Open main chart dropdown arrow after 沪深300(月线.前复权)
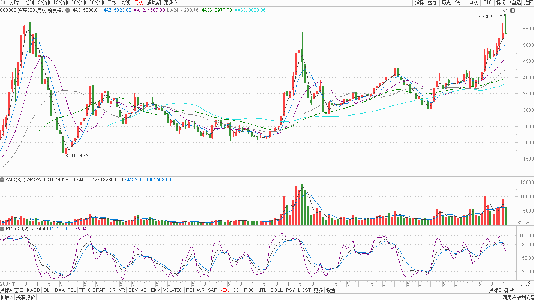This screenshot has height=300, width=534. pyautogui.click(x=68, y=10)
